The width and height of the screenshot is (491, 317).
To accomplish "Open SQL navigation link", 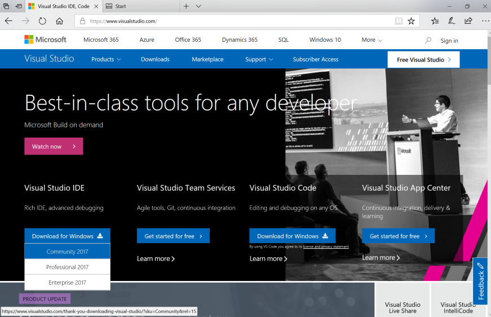I will (x=284, y=40).
